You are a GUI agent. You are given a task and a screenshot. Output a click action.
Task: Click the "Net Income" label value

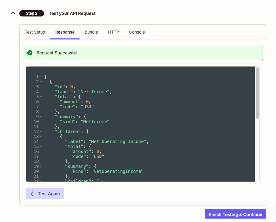pos(94,92)
